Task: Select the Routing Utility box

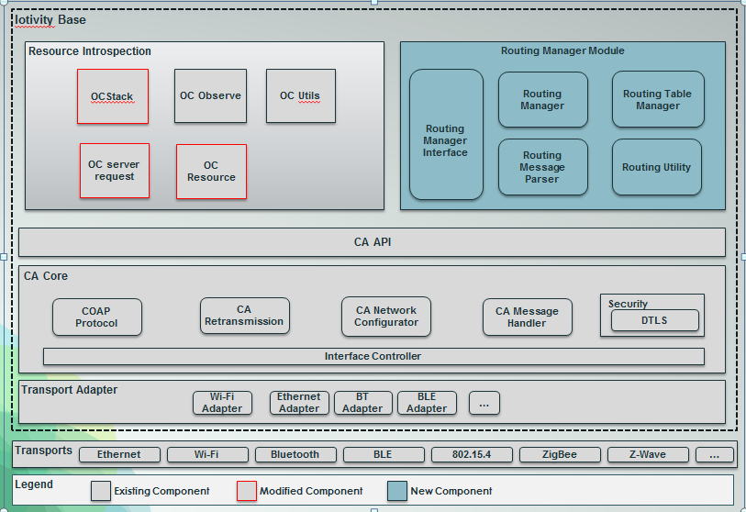Action: [x=656, y=167]
